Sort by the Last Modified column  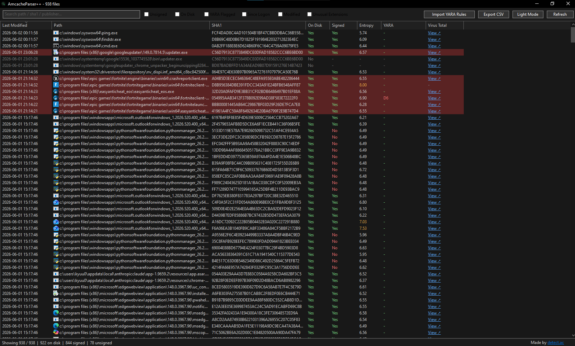pyautogui.click(x=26, y=25)
